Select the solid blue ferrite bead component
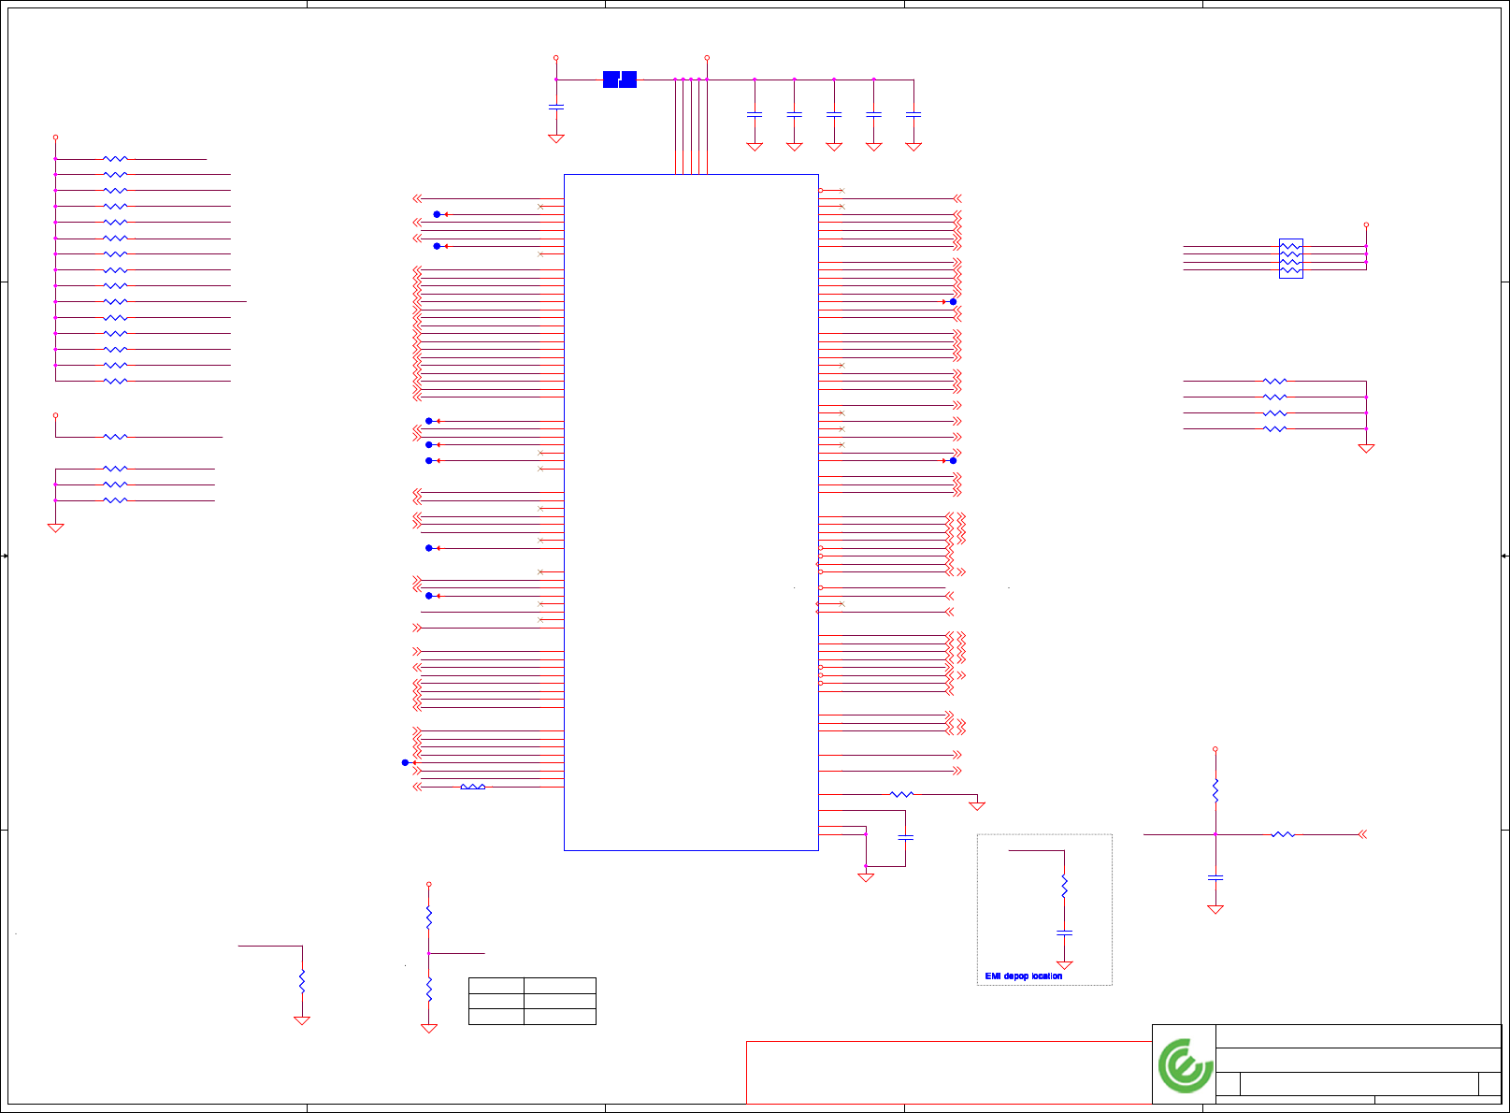The width and height of the screenshot is (1510, 1113). (x=620, y=79)
